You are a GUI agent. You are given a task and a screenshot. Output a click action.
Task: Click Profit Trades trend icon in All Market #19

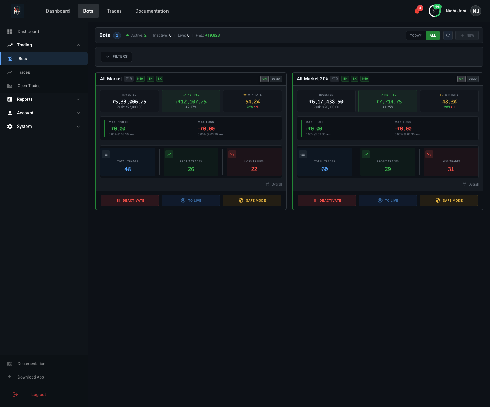point(169,154)
